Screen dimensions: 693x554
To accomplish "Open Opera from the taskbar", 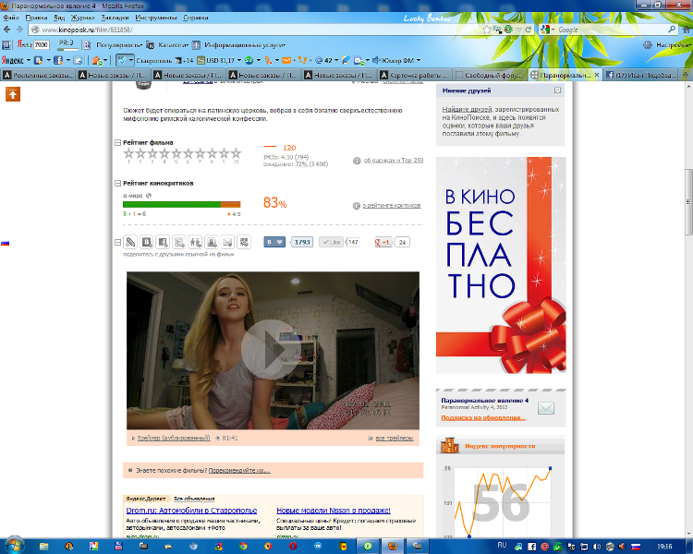I will point(293,547).
